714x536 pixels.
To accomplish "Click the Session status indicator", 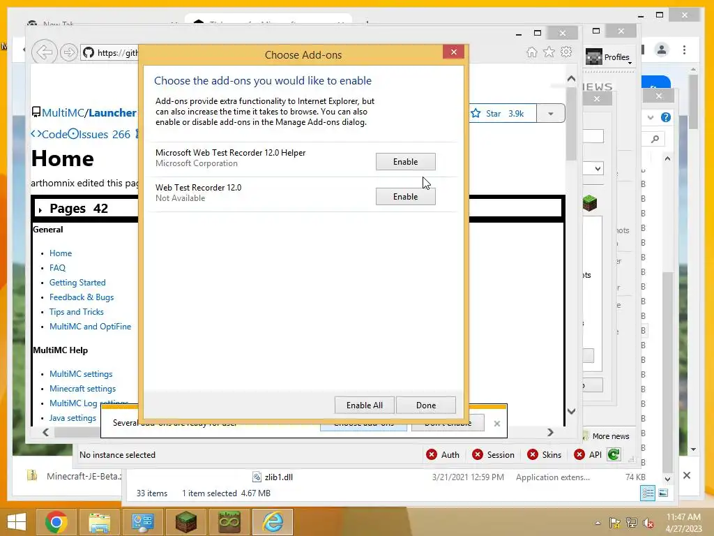I will (x=493, y=455).
